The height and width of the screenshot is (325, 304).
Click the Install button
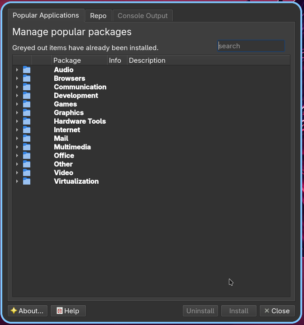point(239,311)
